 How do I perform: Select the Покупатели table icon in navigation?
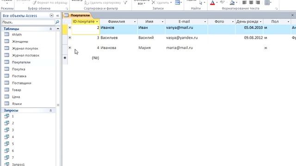point(6,62)
